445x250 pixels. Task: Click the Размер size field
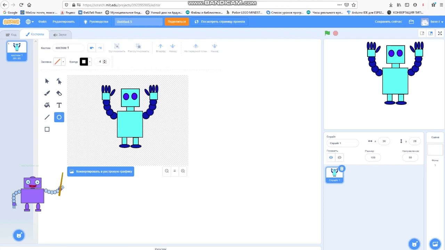coord(373,158)
